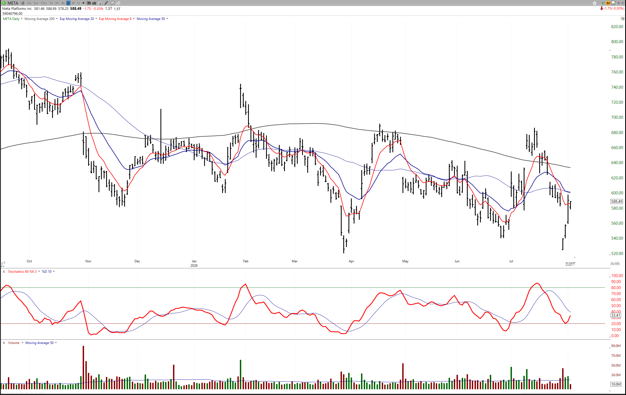Click the 59046796.00 volume value
626x395 pixels.
(x=12, y=14)
